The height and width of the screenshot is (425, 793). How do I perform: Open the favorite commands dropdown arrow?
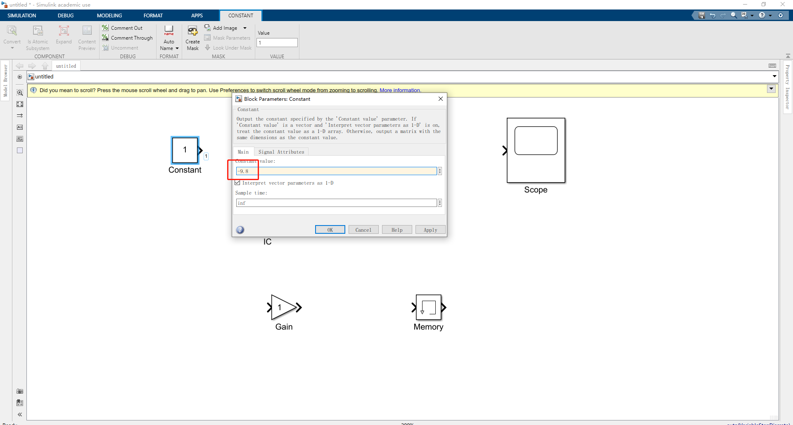click(752, 16)
